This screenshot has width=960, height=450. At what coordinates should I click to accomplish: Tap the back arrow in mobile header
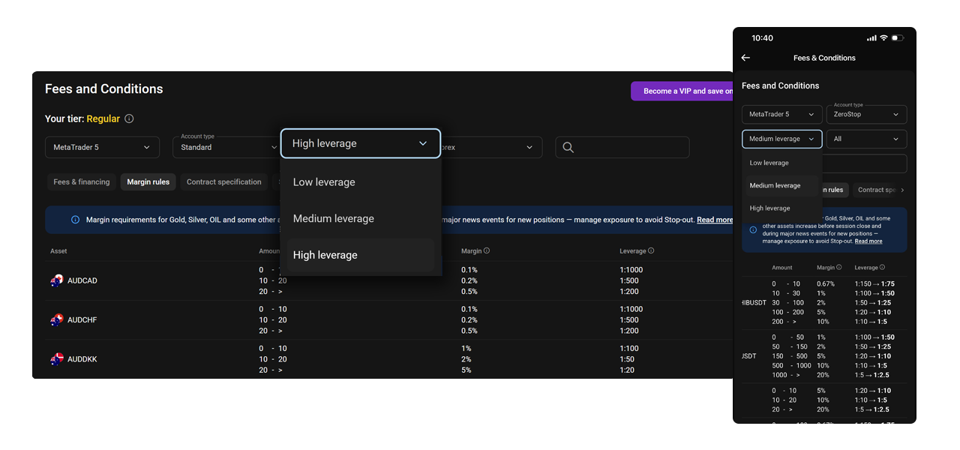[745, 58]
